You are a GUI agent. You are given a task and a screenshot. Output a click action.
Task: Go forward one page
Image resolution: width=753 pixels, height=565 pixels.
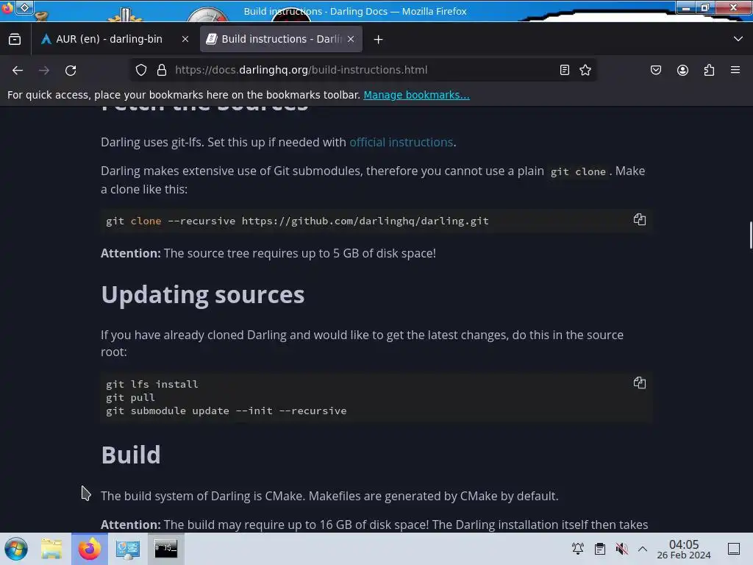[x=44, y=71]
